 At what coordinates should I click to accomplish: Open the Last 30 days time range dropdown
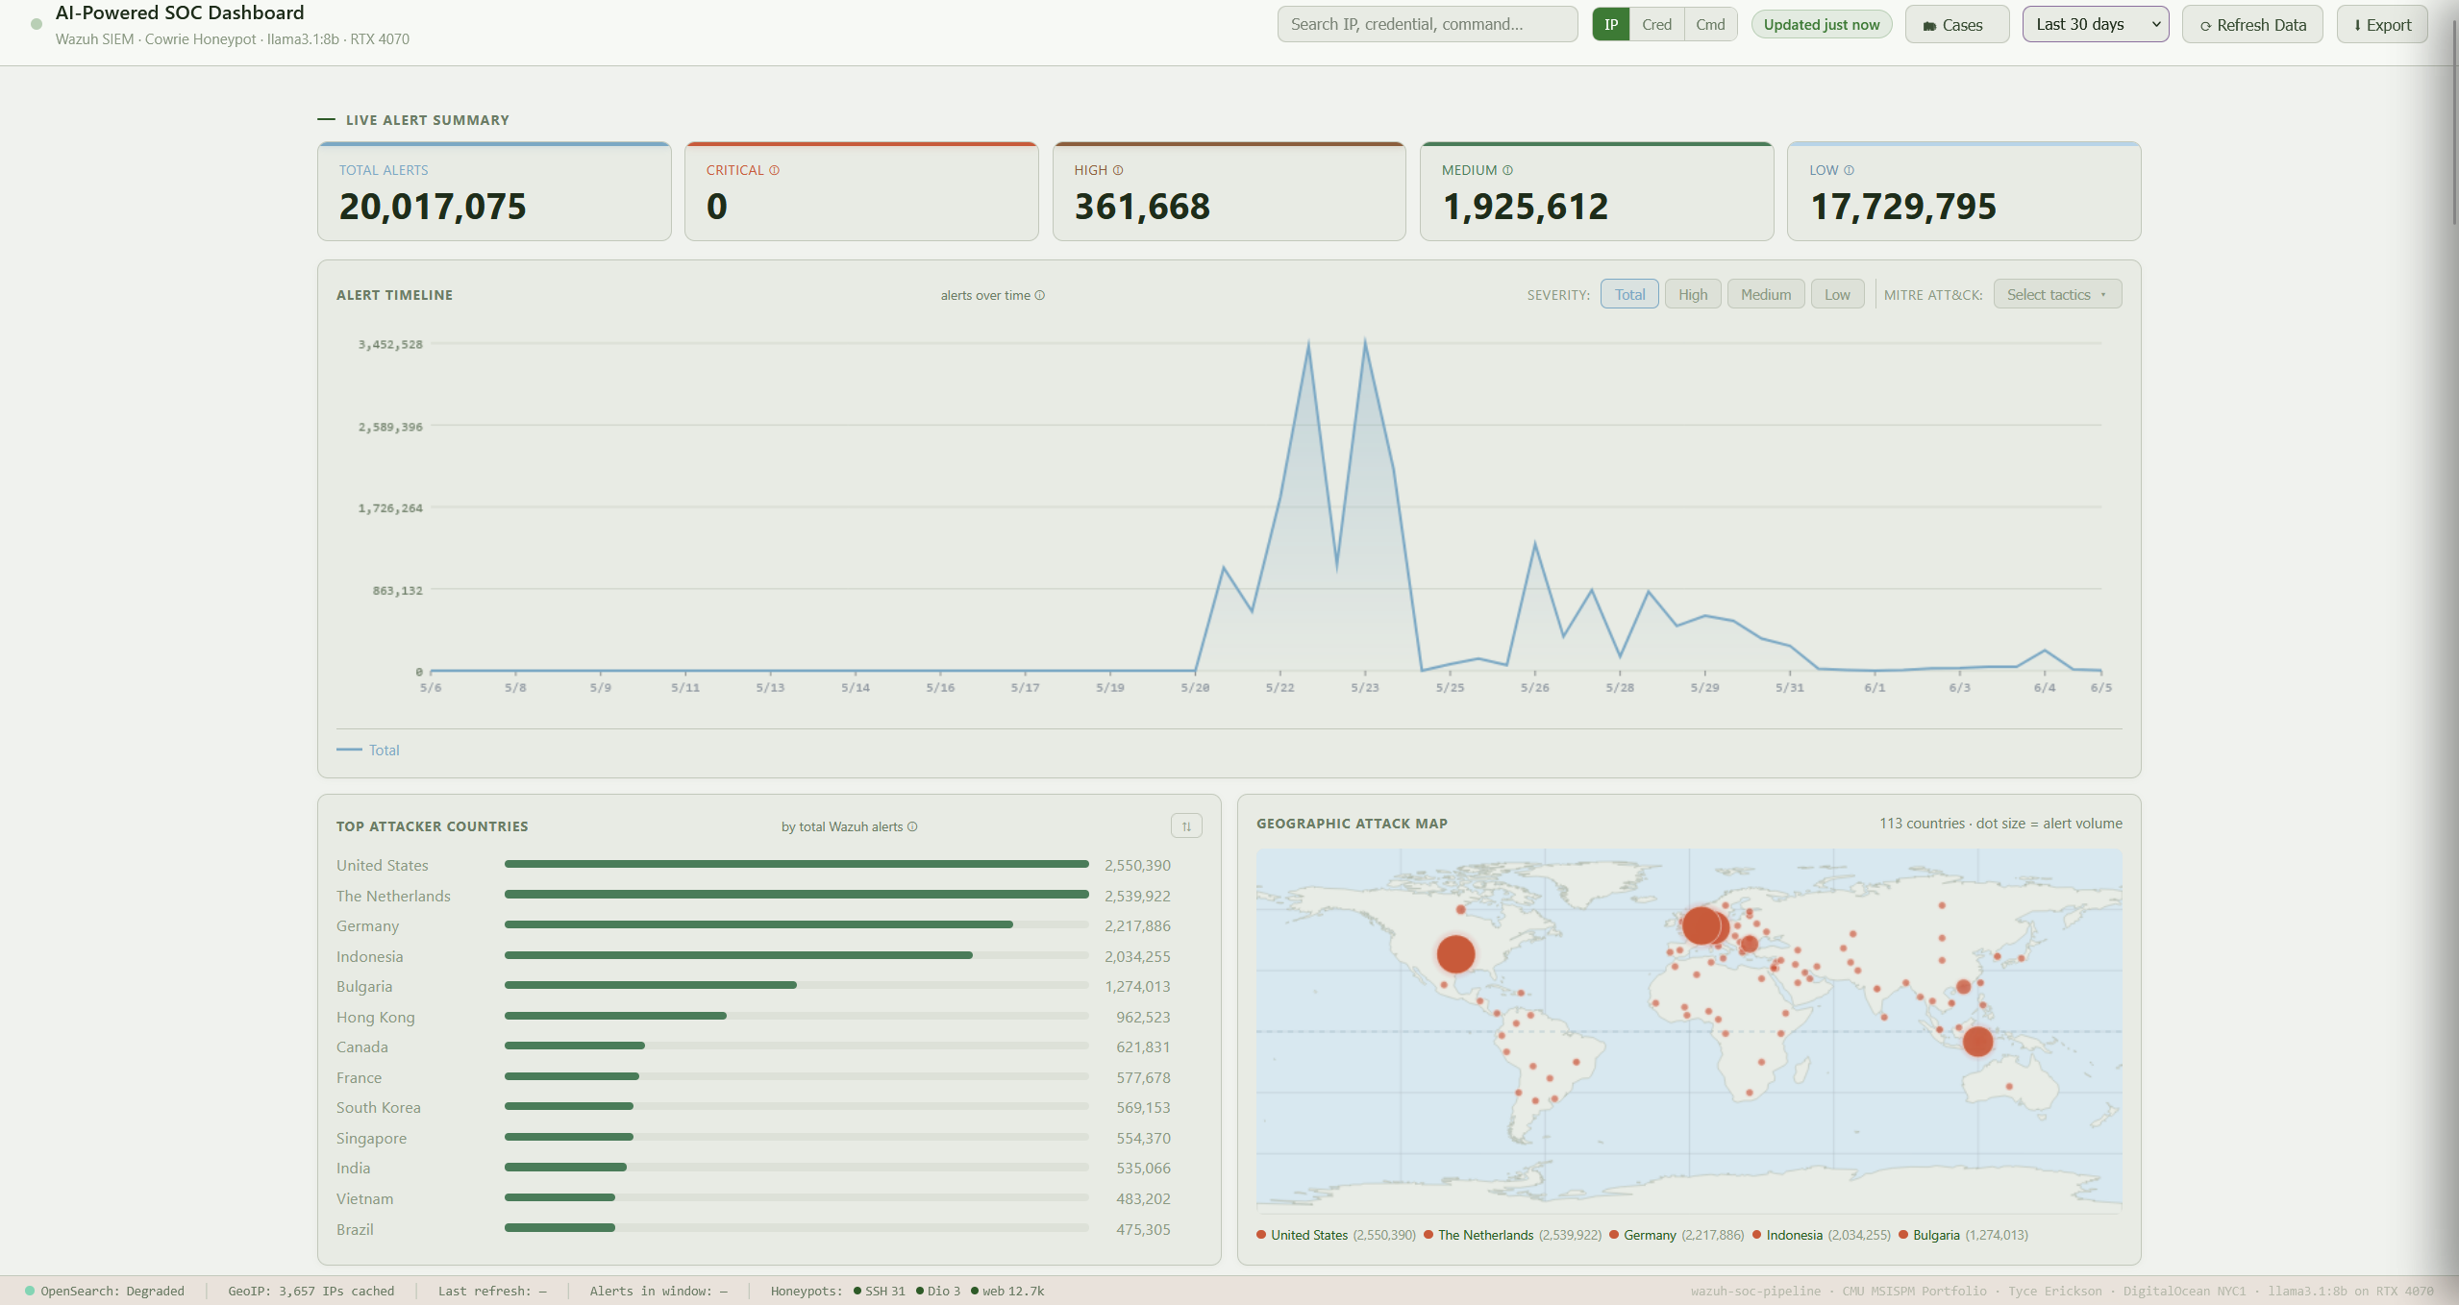[x=2096, y=25]
